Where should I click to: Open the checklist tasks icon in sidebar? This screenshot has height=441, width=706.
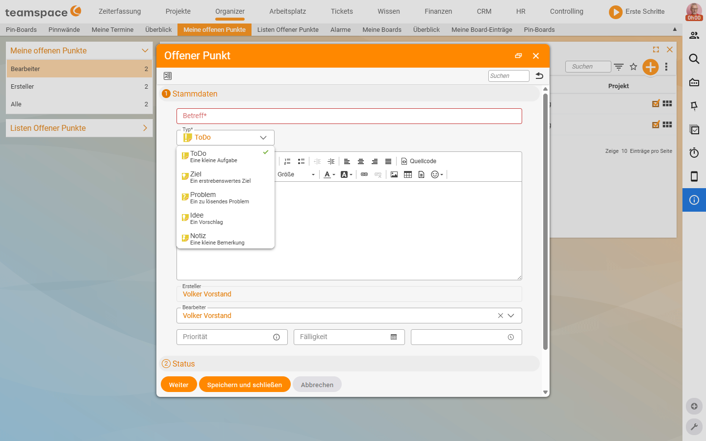pos(694,129)
